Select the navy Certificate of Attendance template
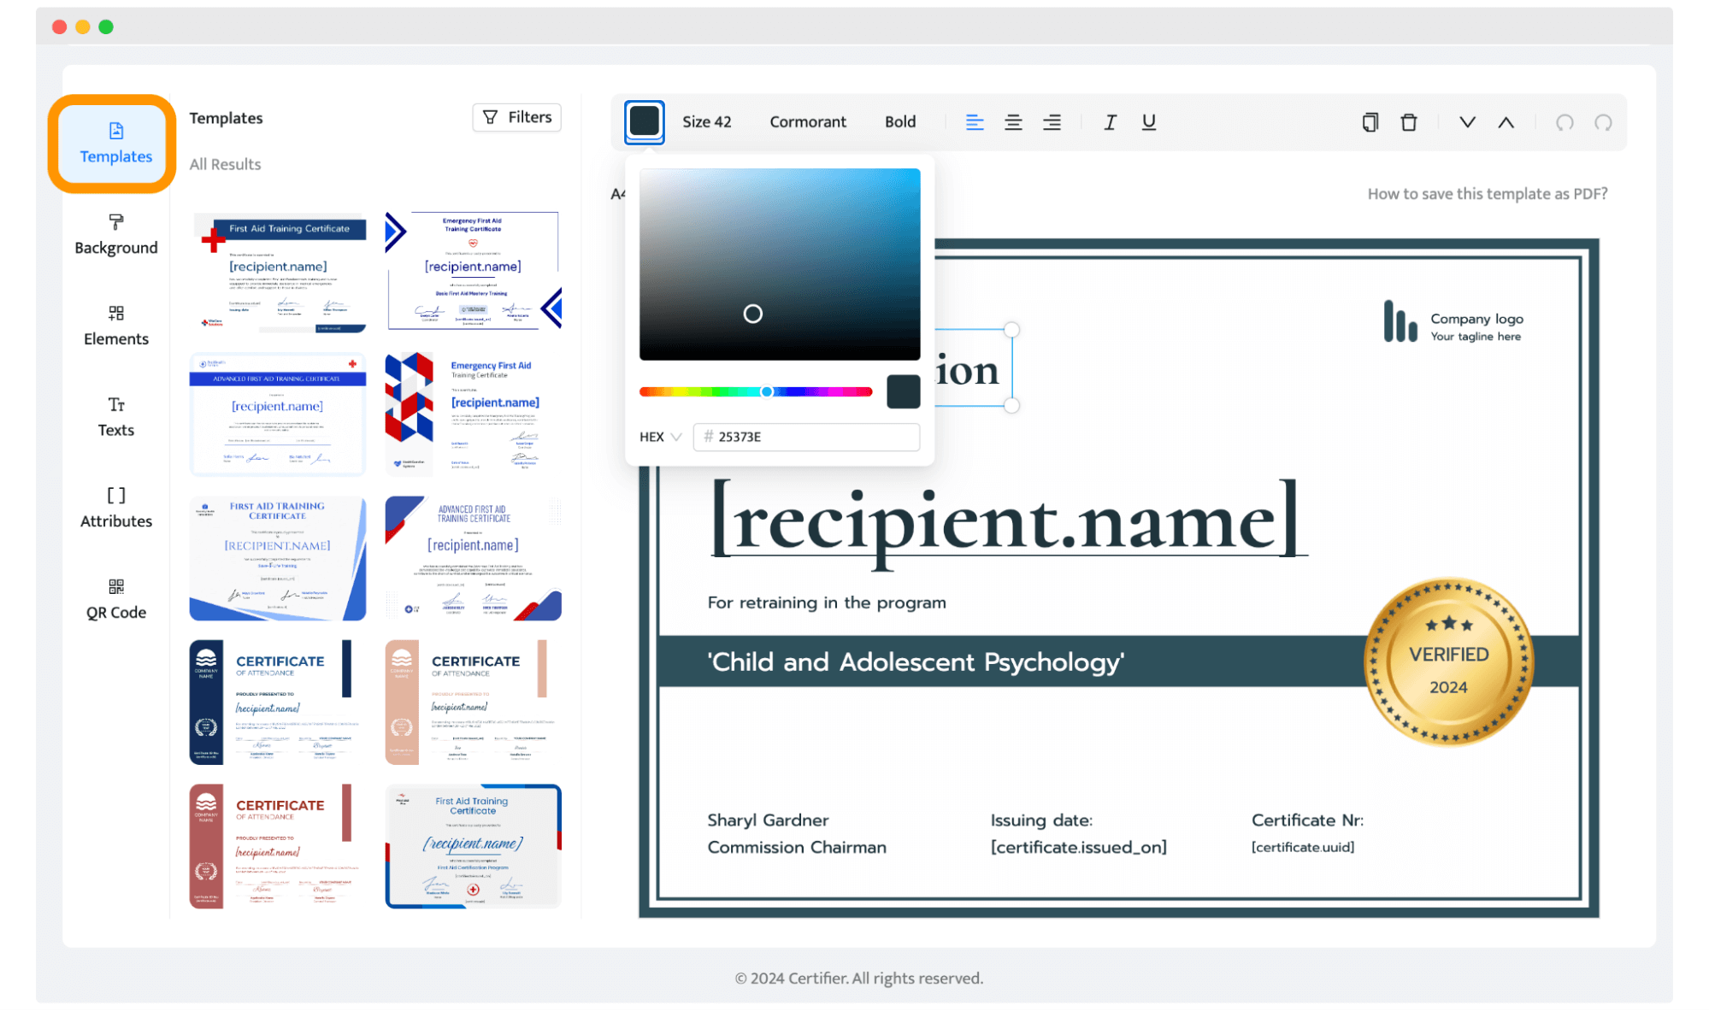Image resolution: width=1709 pixels, height=1011 pixels. click(x=278, y=702)
